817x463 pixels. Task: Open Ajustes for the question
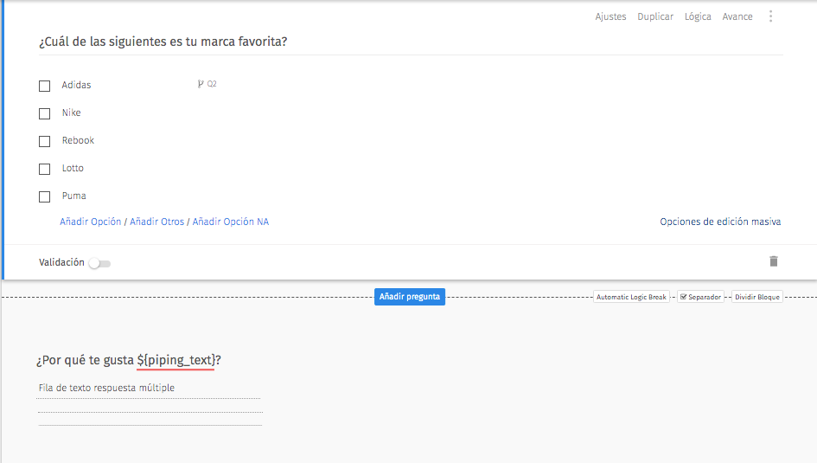pos(610,16)
